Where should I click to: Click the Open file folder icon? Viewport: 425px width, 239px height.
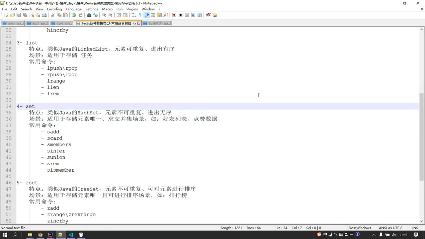(12, 15)
